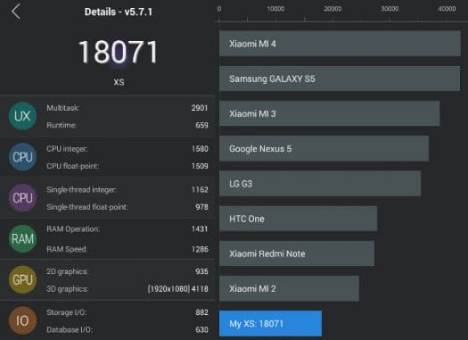
Task: Select the green RAM icon
Action: click(x=22, y=239)
